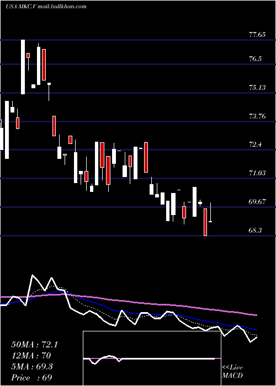
Task: Click the <<Live MACD label
Action: (232, 372)
